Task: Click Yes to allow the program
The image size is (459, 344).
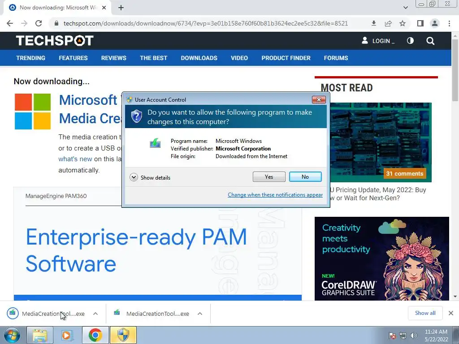Action: pyautogui.click(x=269, y=176)
